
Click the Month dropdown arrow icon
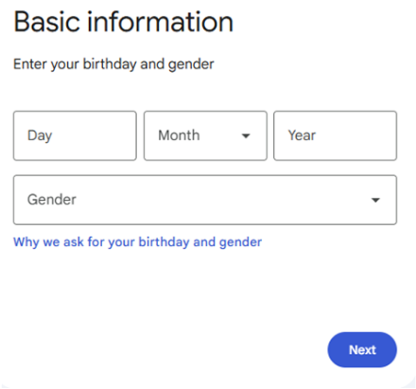tap(246, 136)
